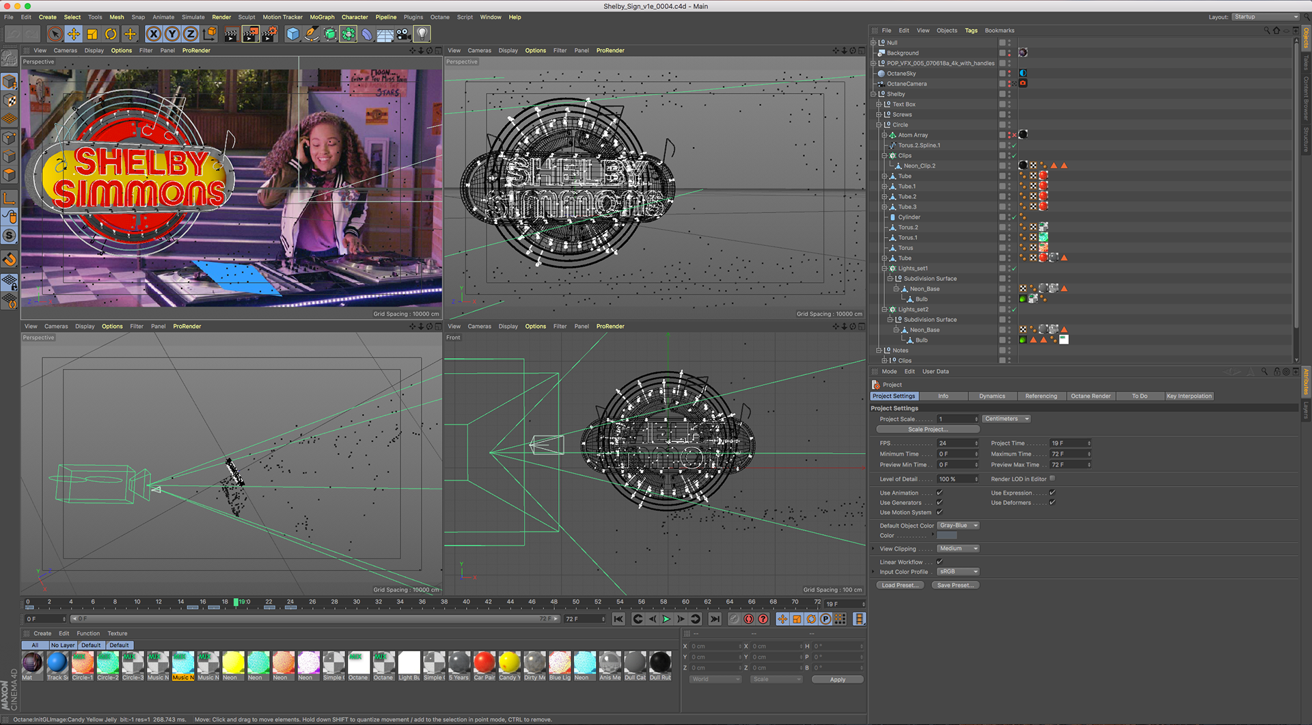The image size is (1312, 725).
Task: Open the Octane menu
Action: coord(439,17)
